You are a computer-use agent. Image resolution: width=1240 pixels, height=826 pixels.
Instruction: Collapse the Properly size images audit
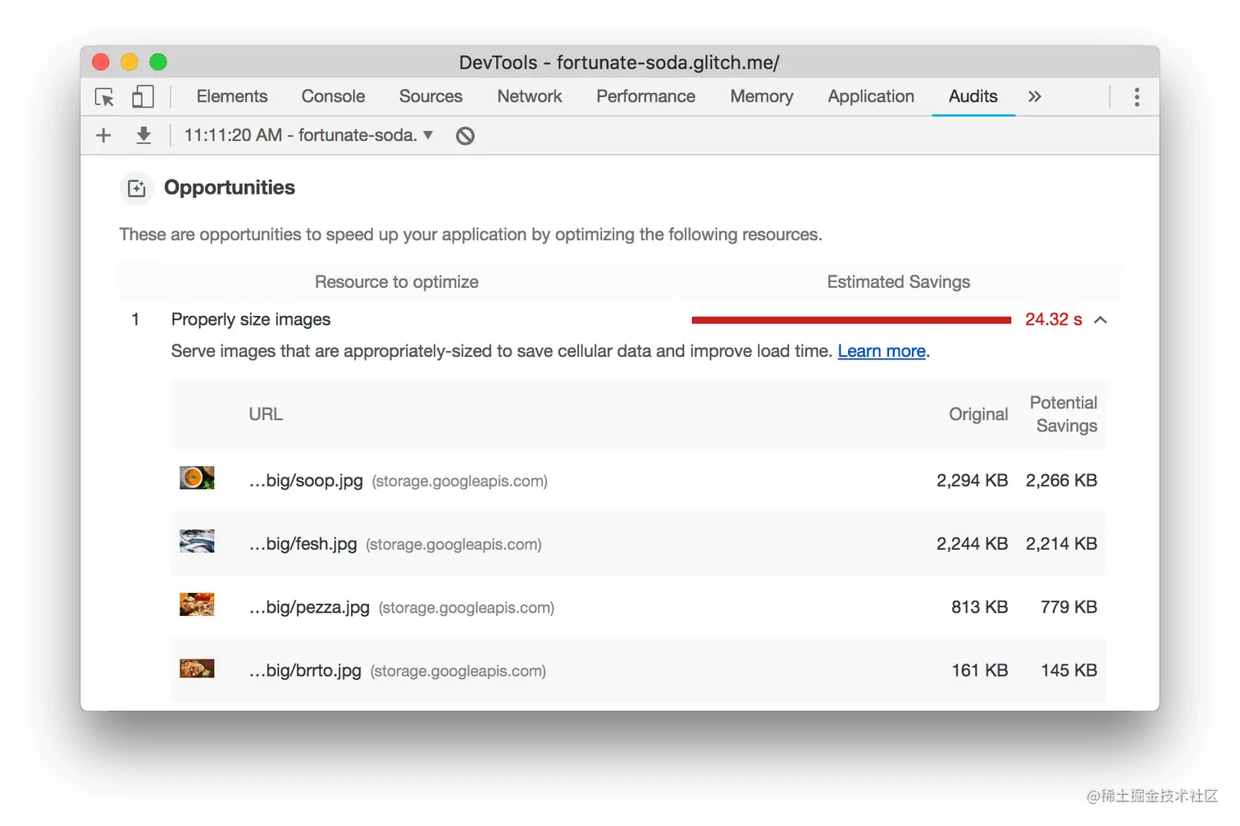click(x=1101, y=320)
